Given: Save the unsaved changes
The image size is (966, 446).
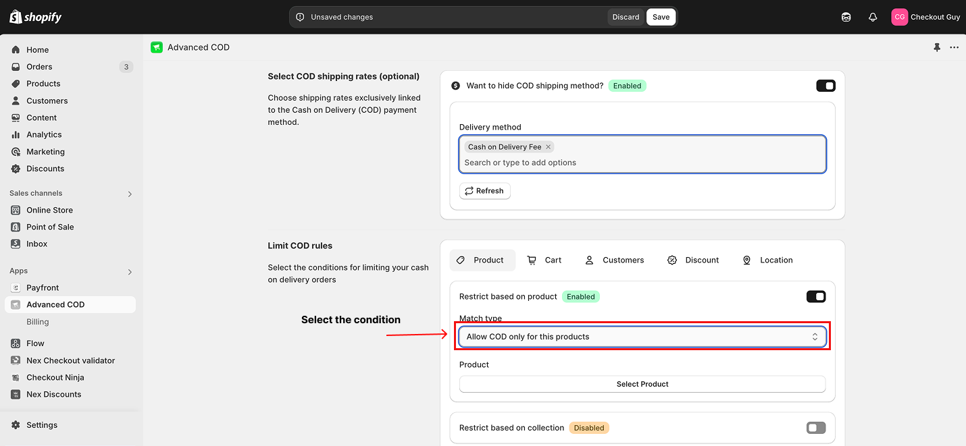Looking at the screenshot, I should pyautogui.click(x=661, y=17).
